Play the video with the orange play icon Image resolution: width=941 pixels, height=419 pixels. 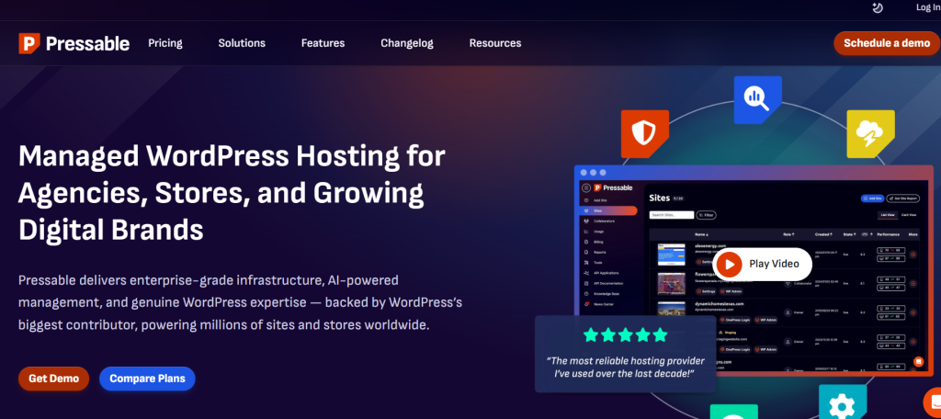click(729, 264)
